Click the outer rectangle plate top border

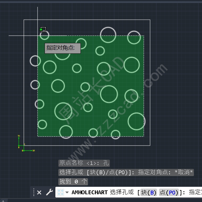point(90,20)
